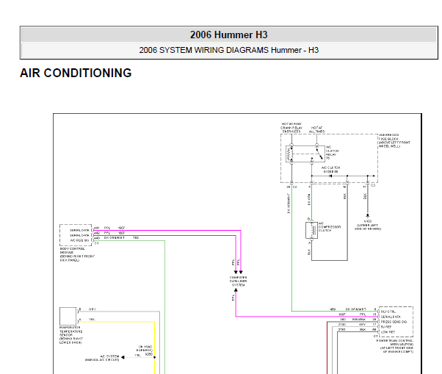Click the A41 pin label
Screen dimensions: 442x374
97,228
